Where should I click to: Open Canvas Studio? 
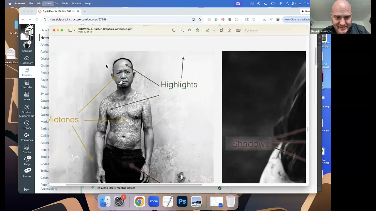27,149
